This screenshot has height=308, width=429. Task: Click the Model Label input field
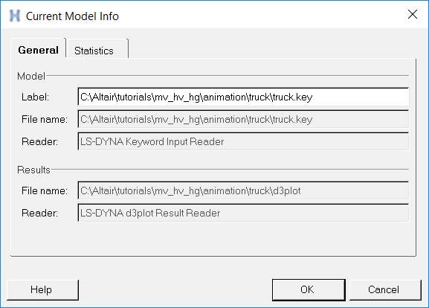click(243, 97)
